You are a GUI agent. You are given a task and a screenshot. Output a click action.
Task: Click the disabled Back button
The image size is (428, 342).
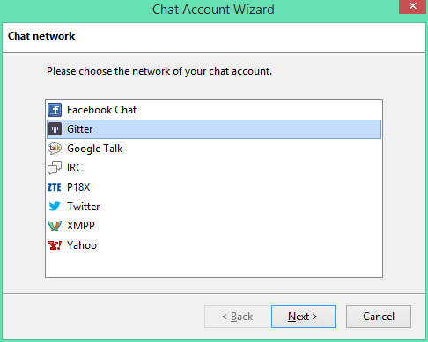tap(237, 317)
